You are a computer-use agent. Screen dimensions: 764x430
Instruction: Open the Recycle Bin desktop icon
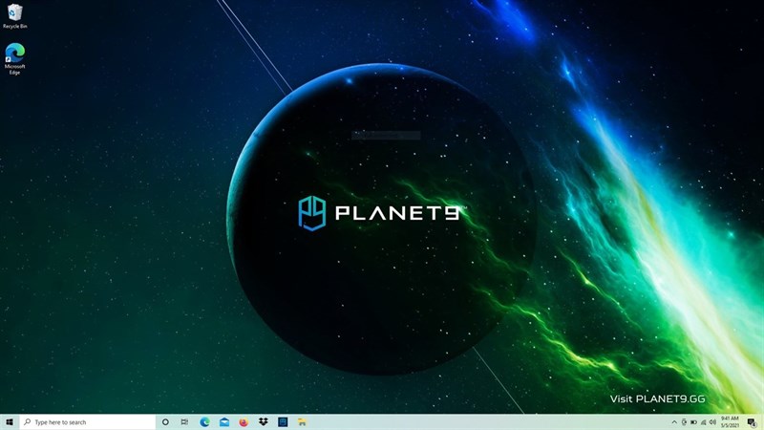tap(14, 15)
